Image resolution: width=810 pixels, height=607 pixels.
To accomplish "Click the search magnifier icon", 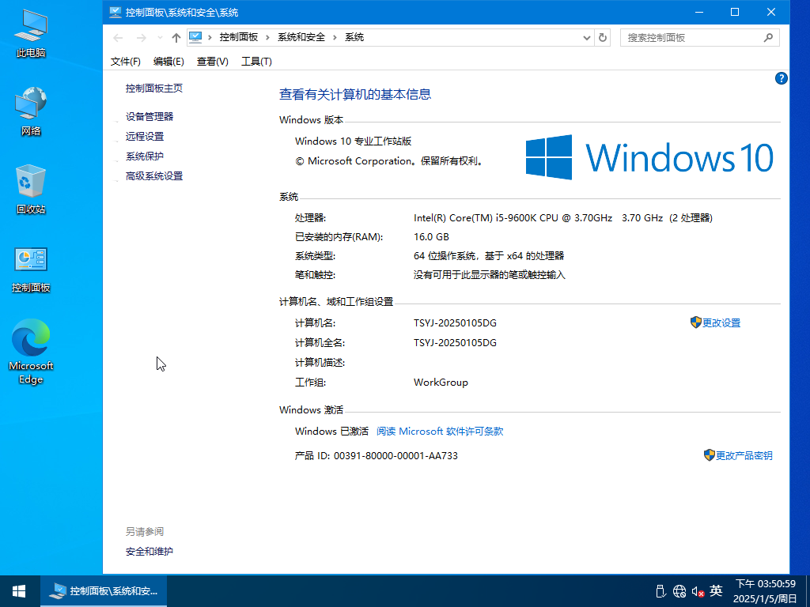I will (x=768, y=37).
